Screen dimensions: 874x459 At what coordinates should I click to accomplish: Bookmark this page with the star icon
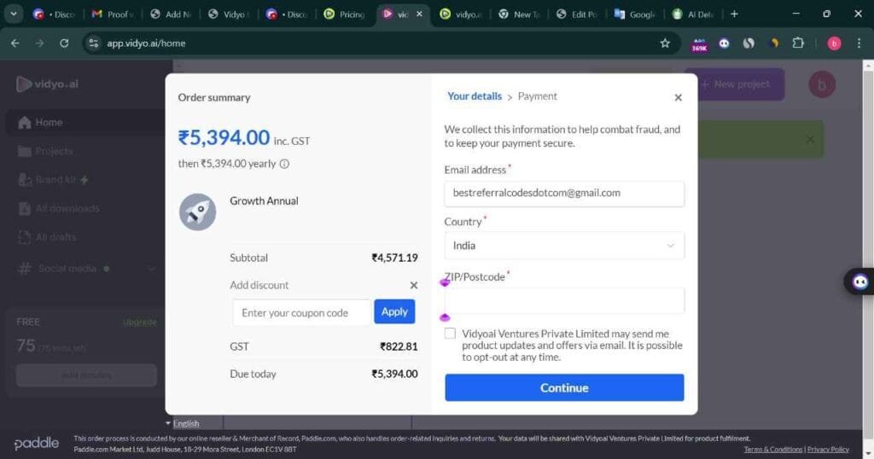coord(664,43)
